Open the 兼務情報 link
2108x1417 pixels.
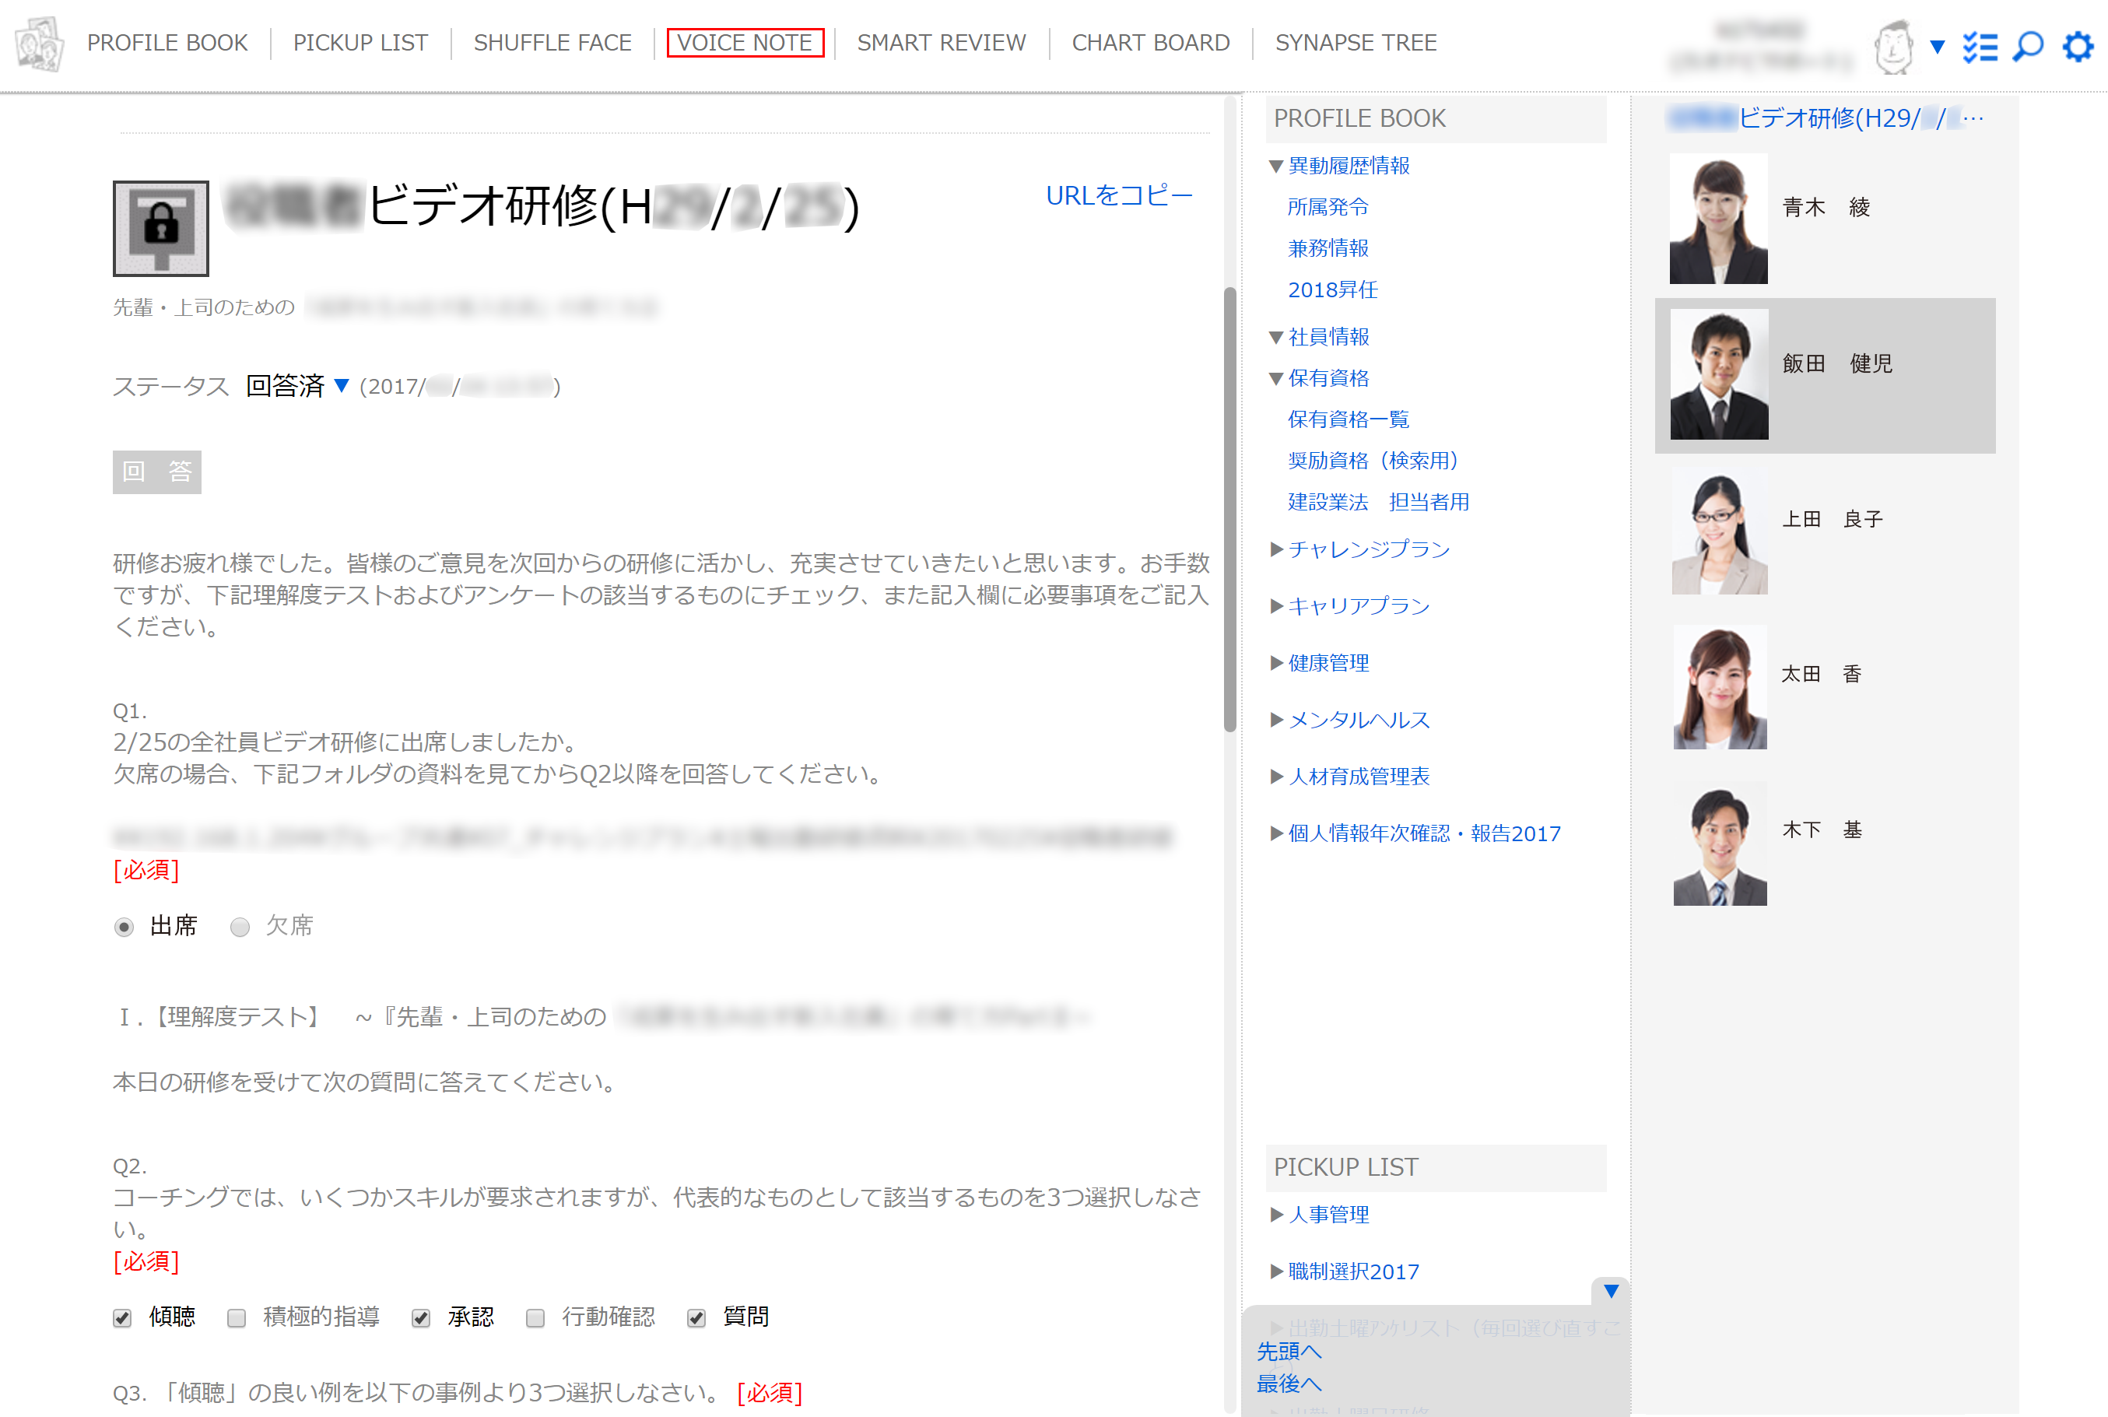pyautogui.click(x=1328, y=247)
